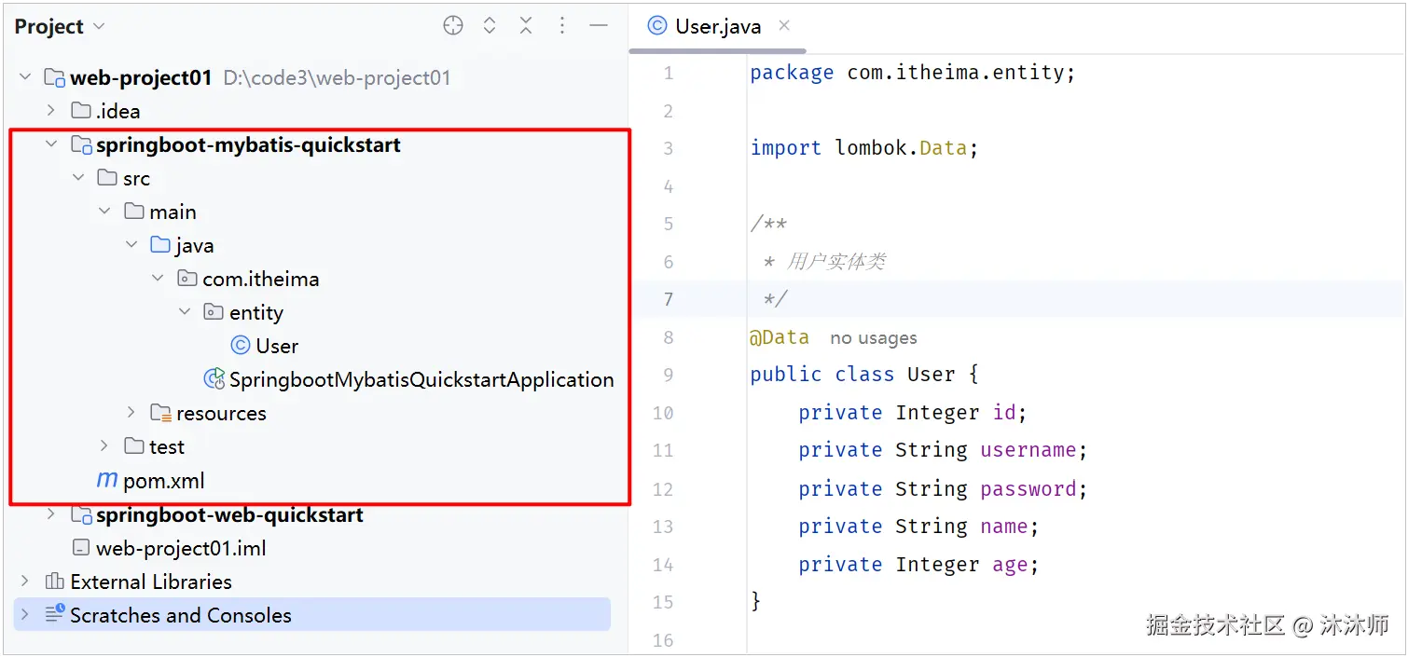Close the User.java tab

coord(784,26)
